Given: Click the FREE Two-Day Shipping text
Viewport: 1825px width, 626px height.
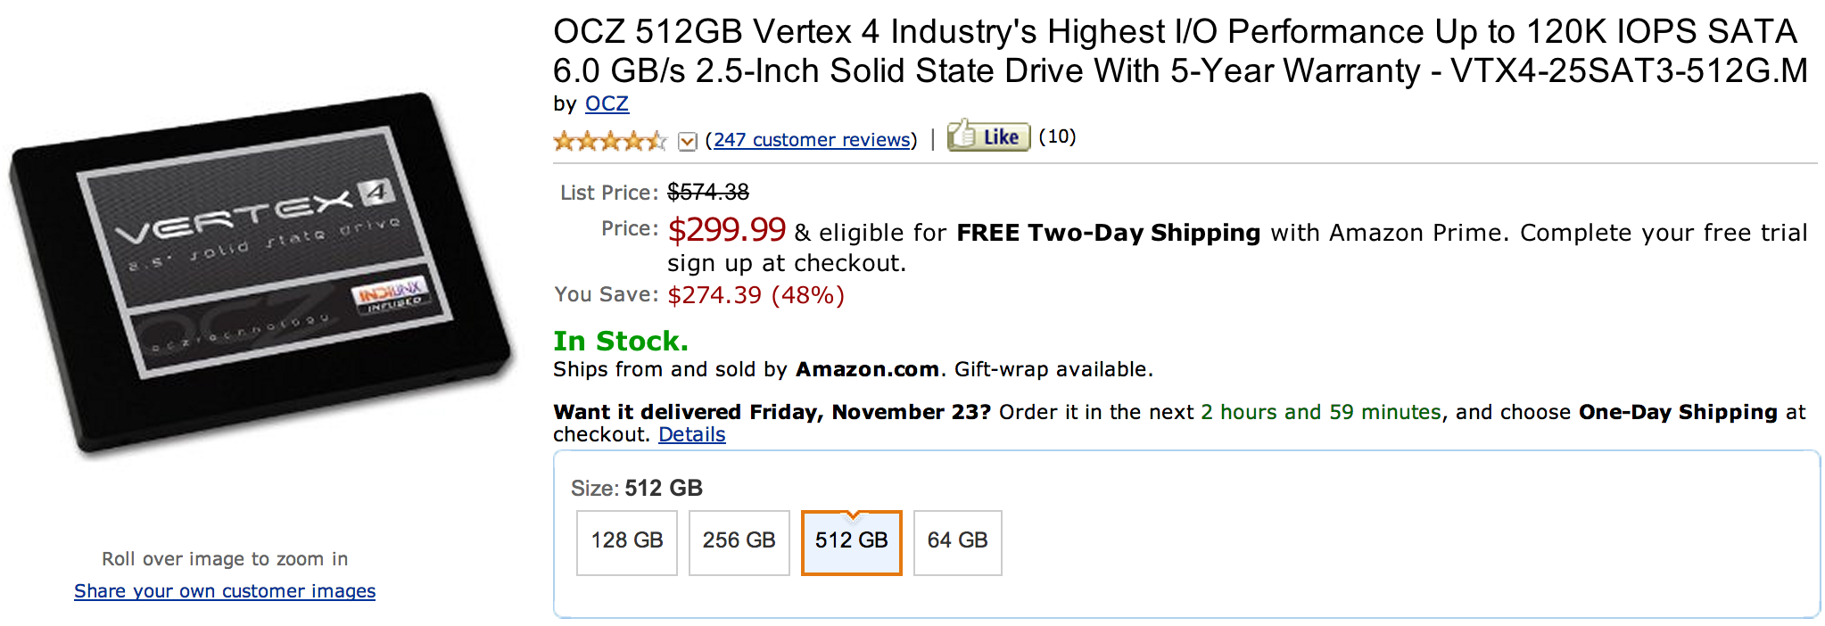Looking at the screenshot, I should [1107, 233].
